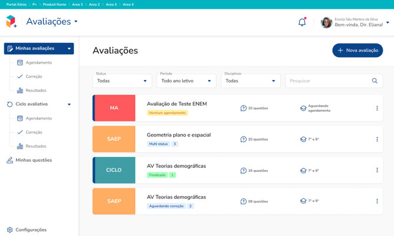This screenshot has width=394, height=236.
Task: Click the Minhas questões pencil icon
Action: coord(9,160)
